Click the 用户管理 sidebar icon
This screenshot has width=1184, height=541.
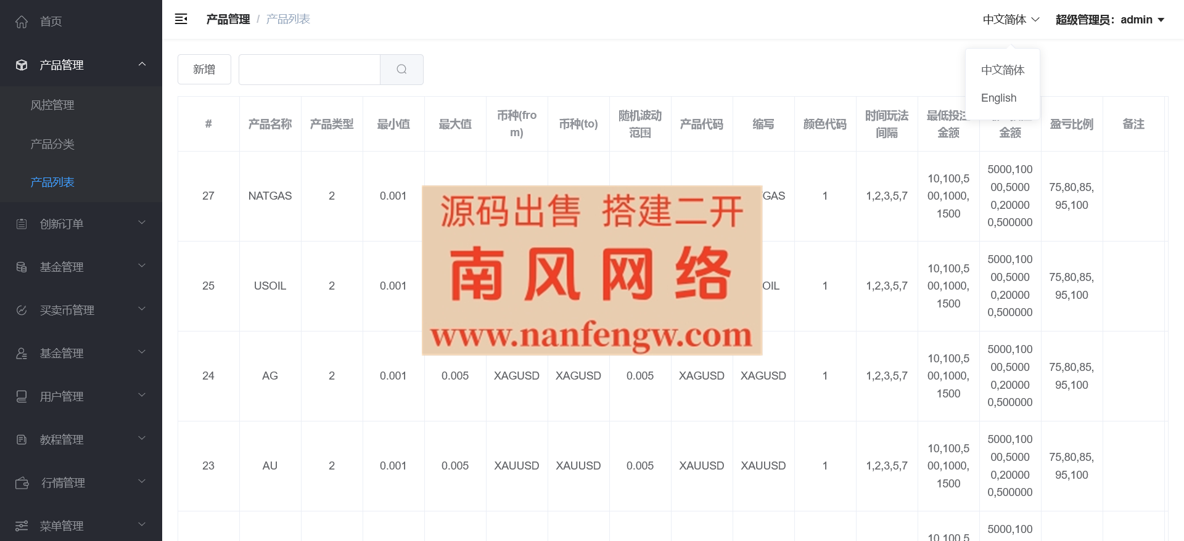(22, 397)
